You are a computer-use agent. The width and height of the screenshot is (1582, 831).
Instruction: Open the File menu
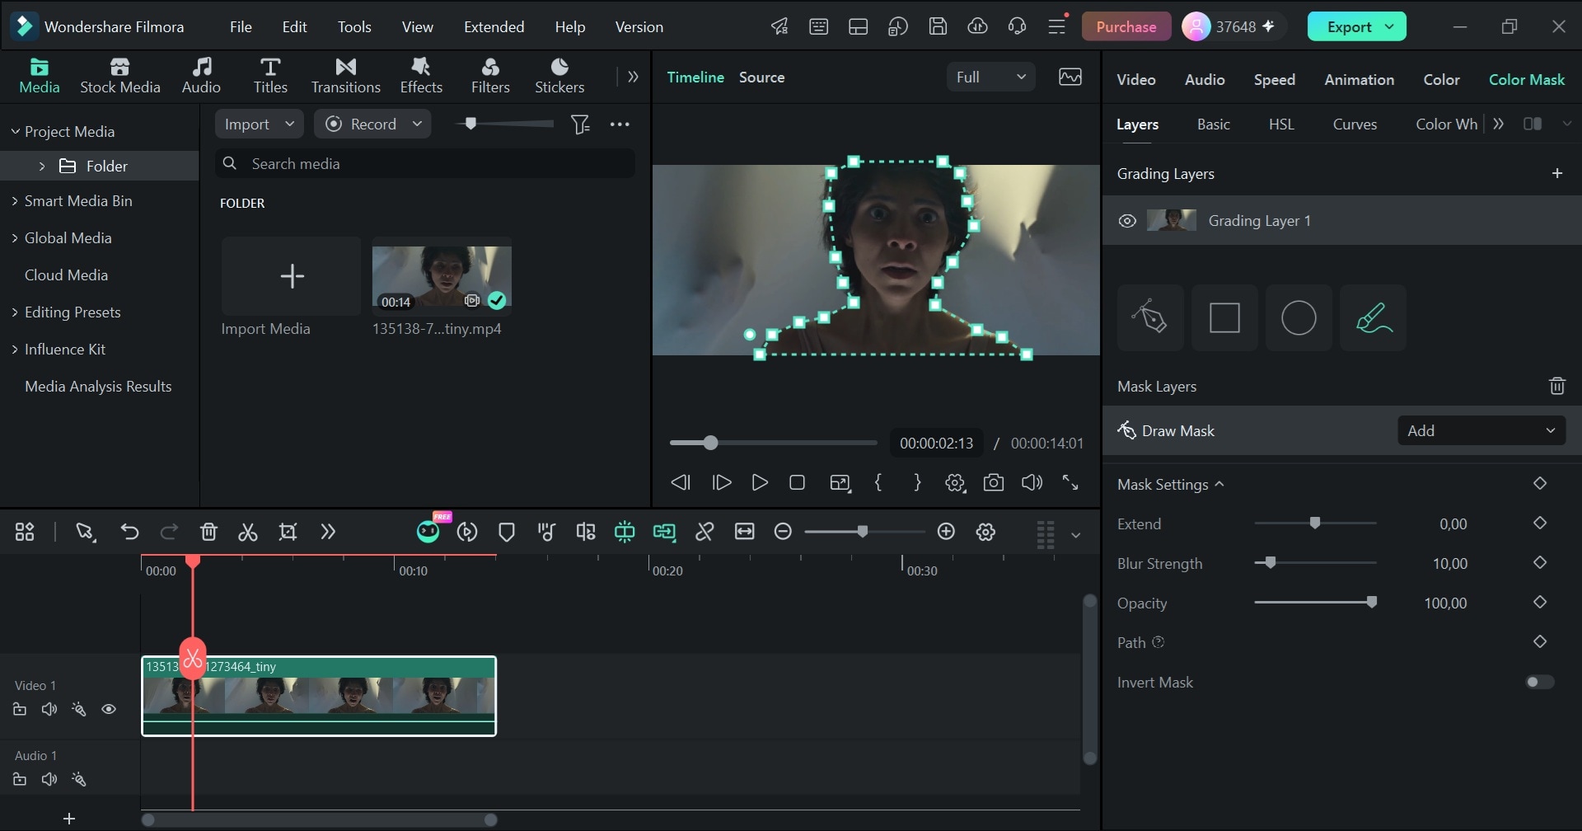click(x=241, y=27)
